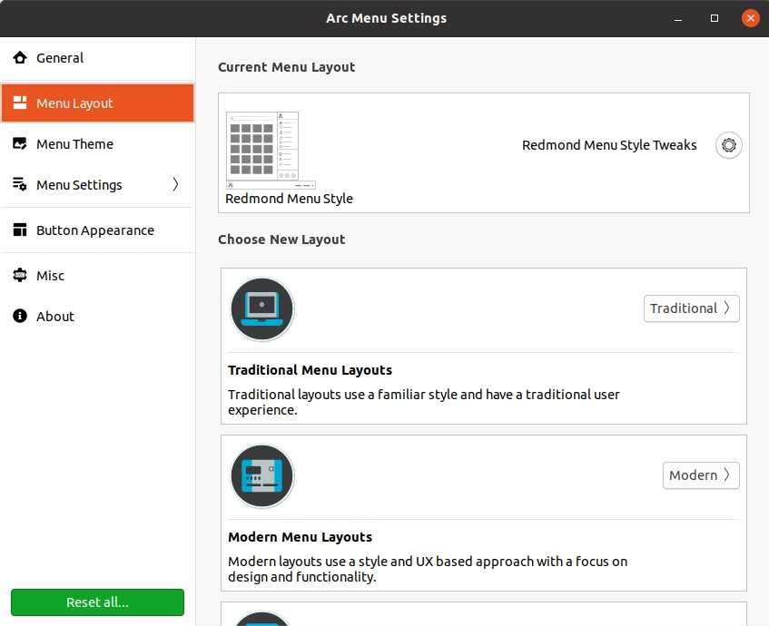The width and height of the screenshot is (769, 626).
Task: Maximize the Arc Menu Settings window
Action: pyautogui.click(x=715, y=18)
